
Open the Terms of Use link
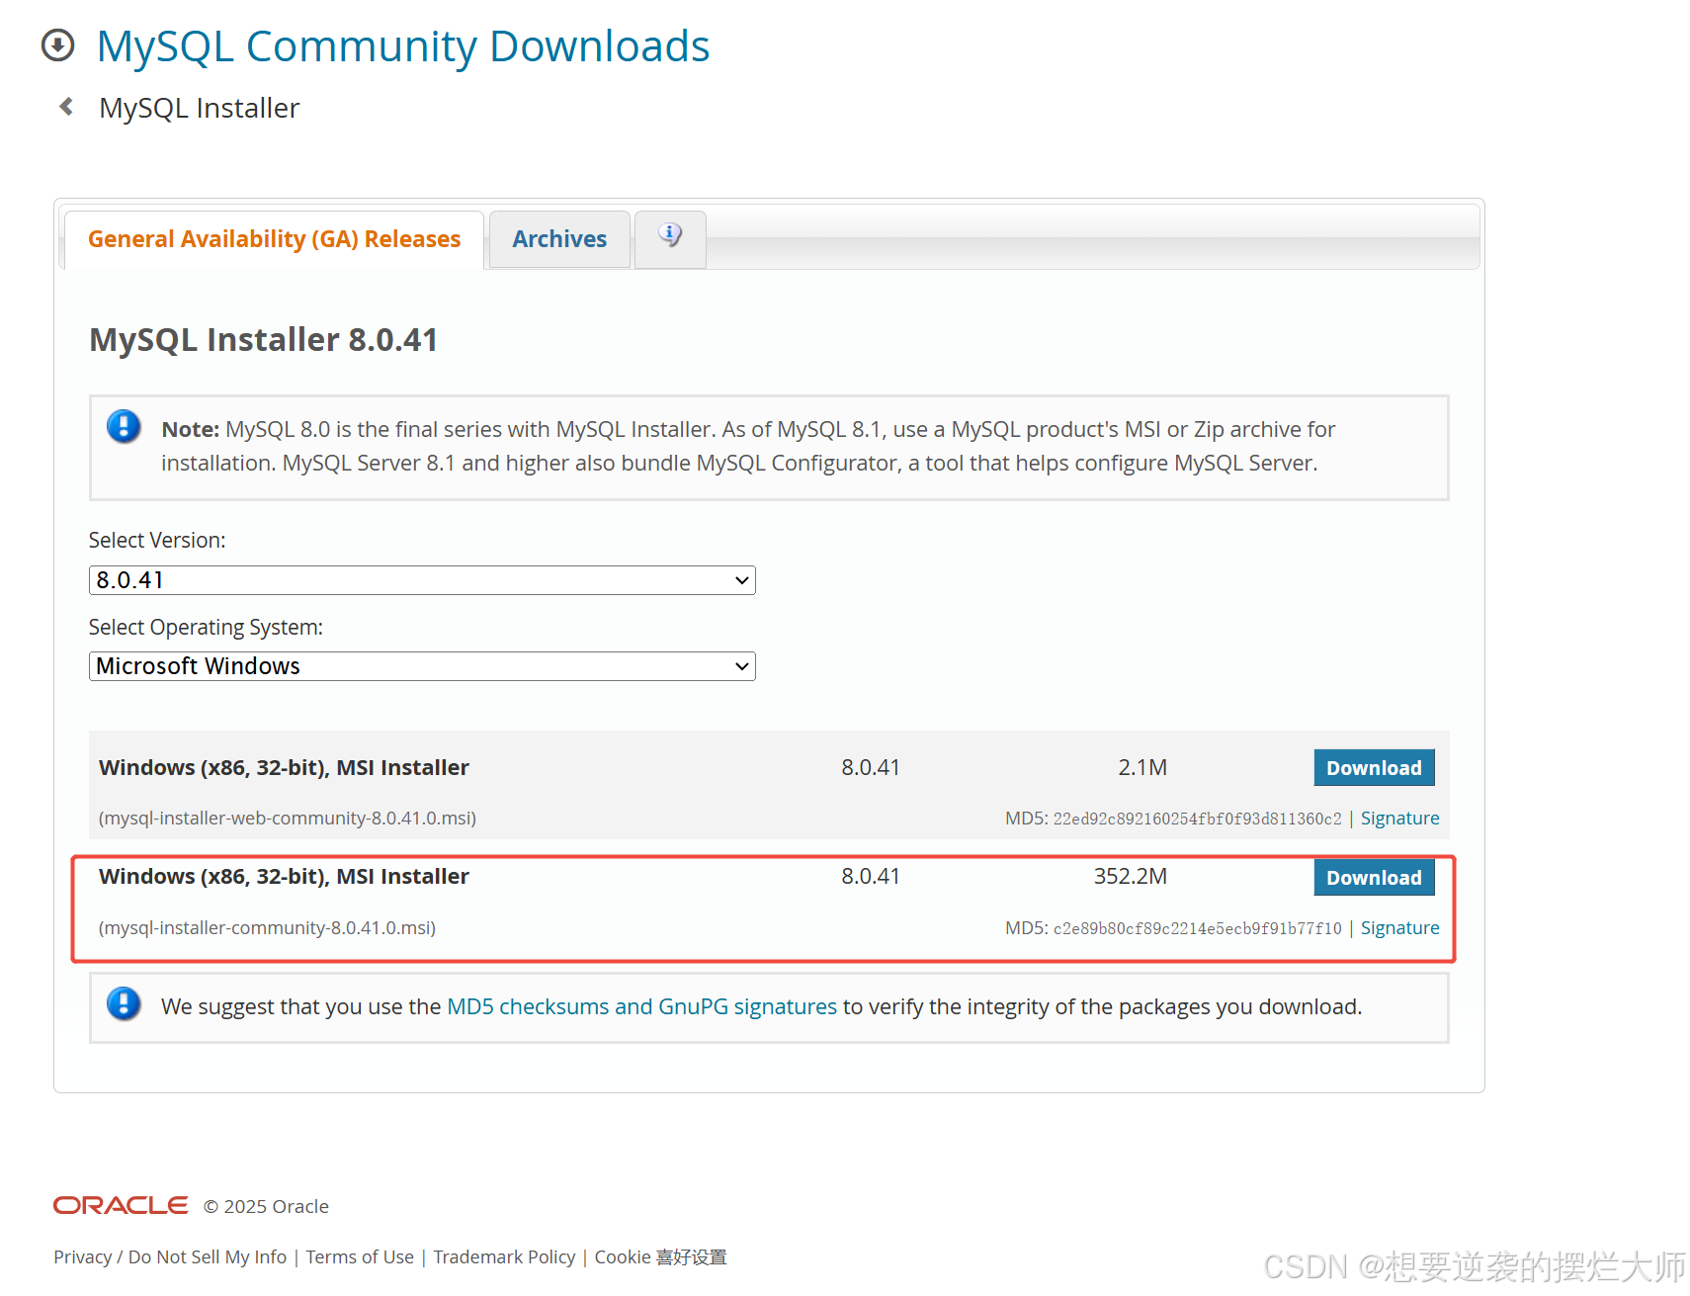pos(360,1256)
